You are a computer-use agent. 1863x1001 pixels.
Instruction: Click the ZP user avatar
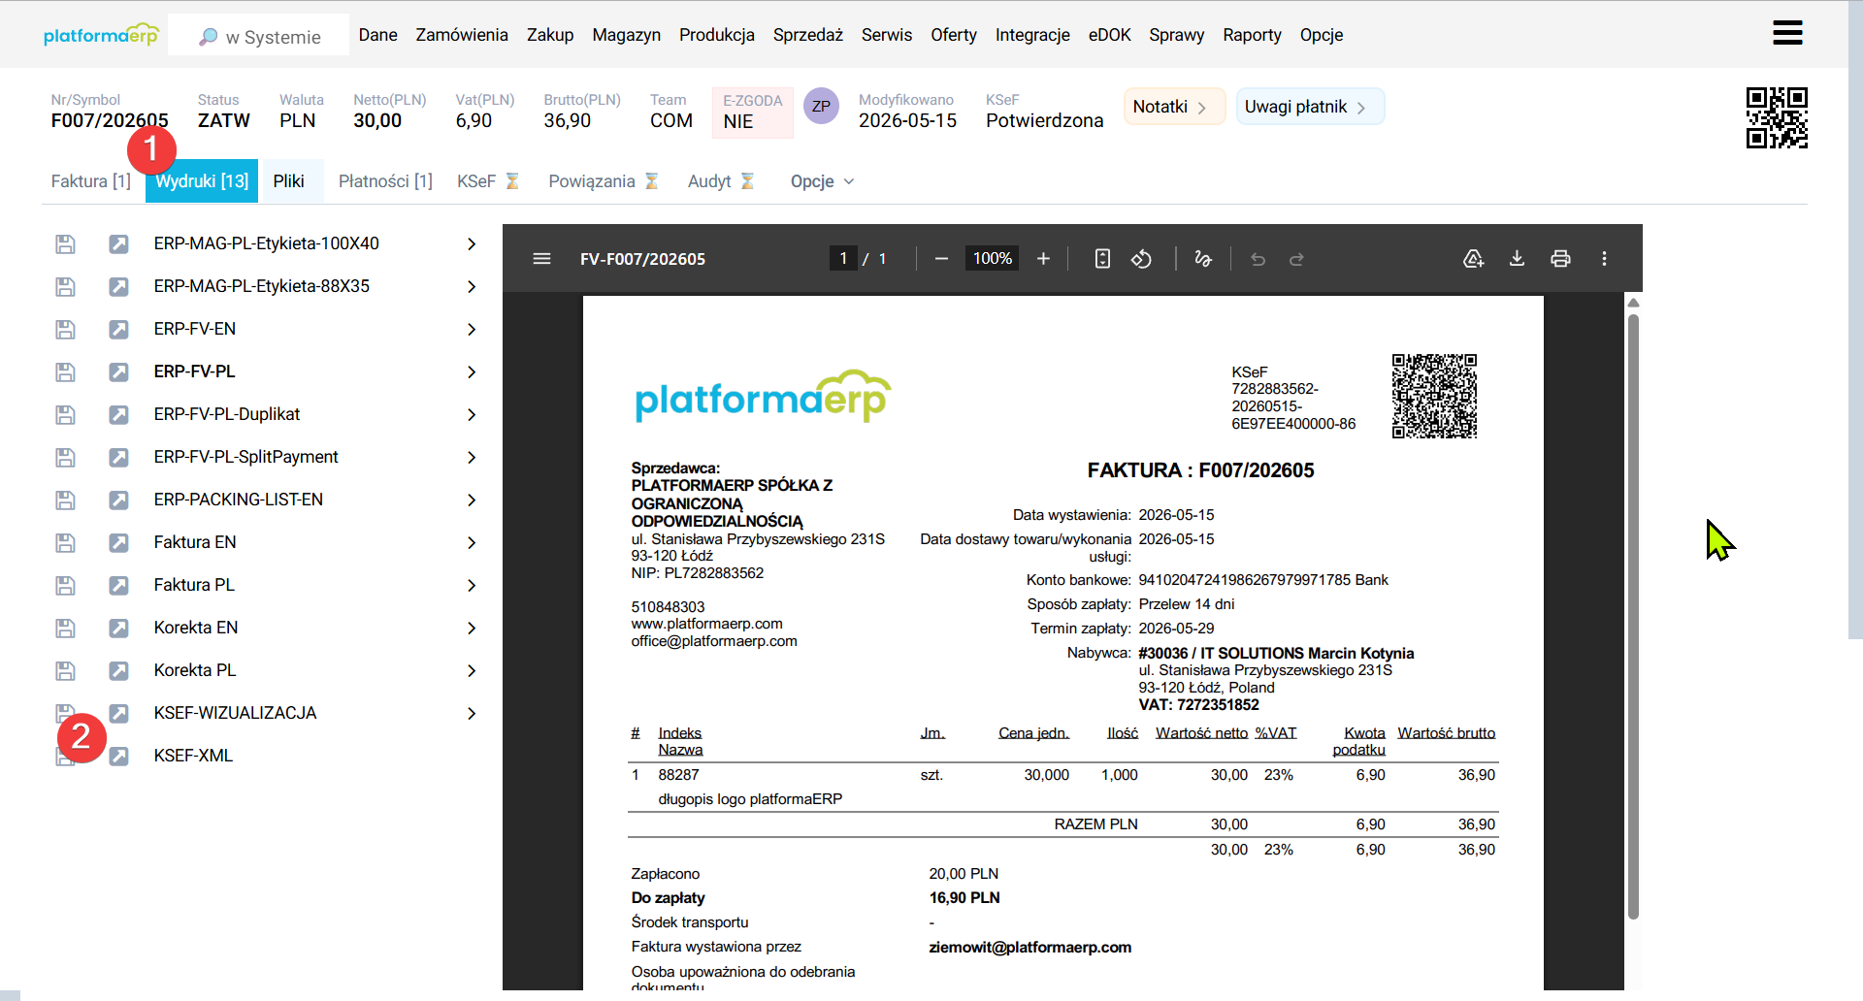821,107
